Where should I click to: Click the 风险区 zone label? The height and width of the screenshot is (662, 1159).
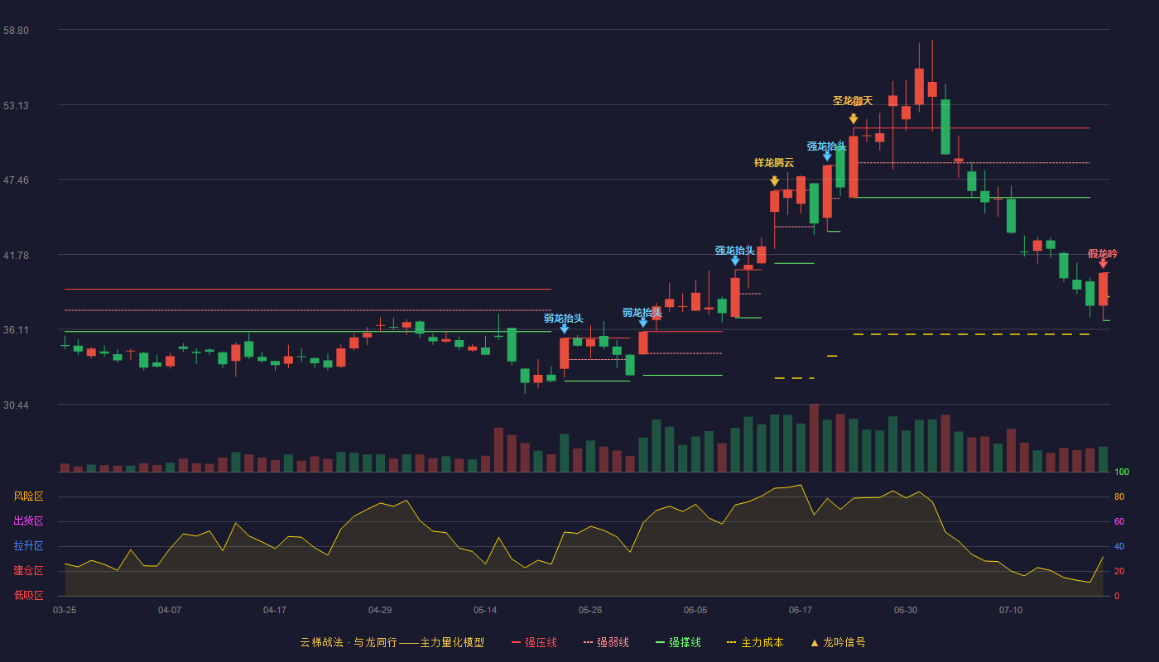coord(28,496)
